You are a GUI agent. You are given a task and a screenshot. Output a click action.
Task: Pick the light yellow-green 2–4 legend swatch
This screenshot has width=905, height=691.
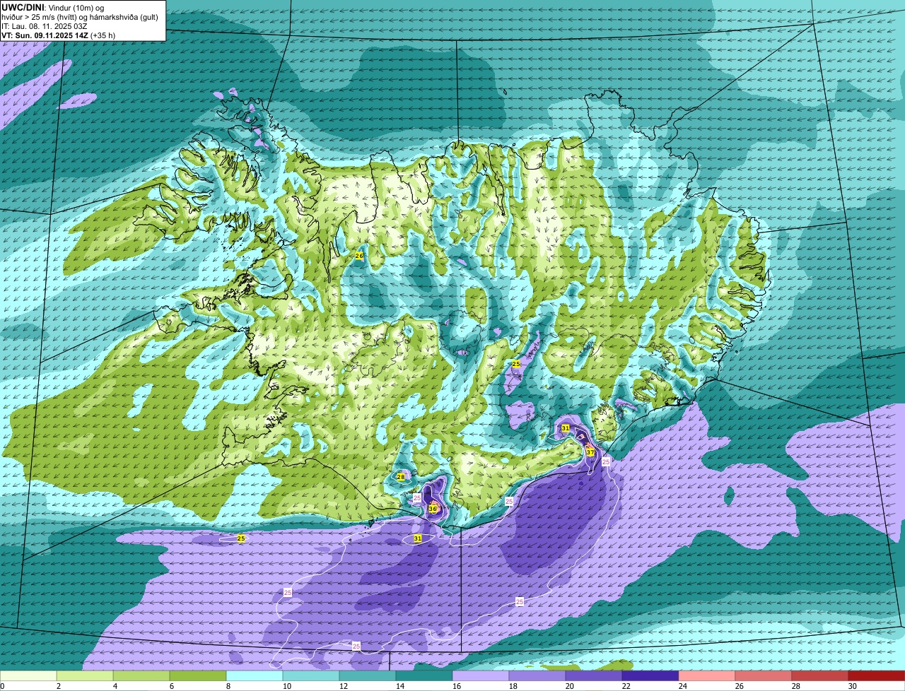click(85, 676)
